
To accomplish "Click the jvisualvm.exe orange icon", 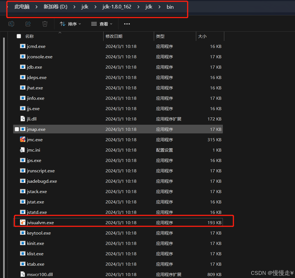I will [x=22, y=223].
